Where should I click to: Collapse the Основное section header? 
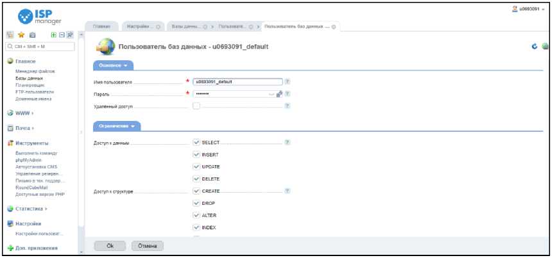click(113, 65)
